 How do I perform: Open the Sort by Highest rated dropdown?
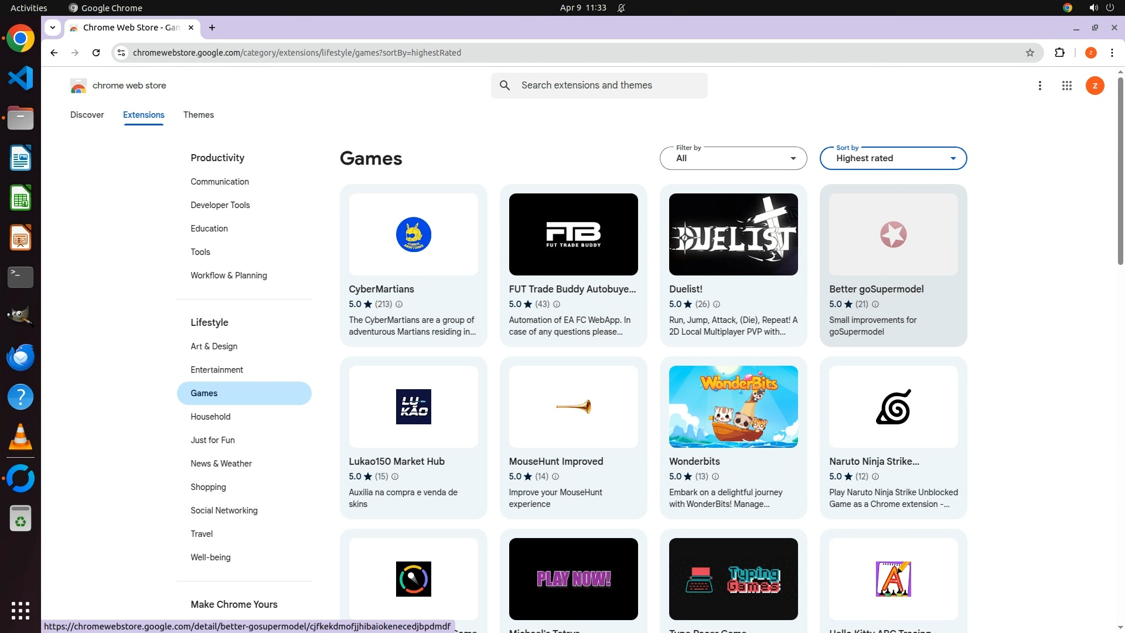[892, 158]
